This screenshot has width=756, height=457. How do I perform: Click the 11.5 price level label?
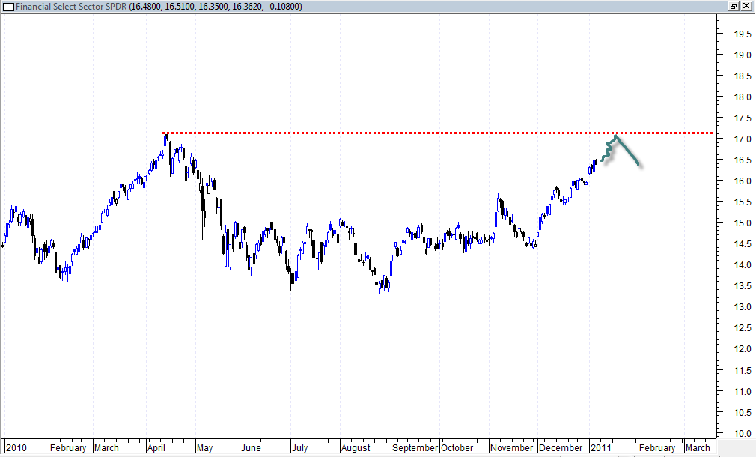tap(743, 371)
